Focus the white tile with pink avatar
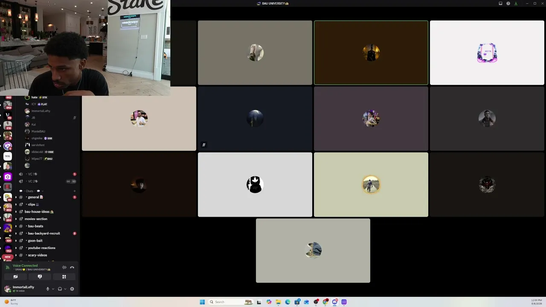This screenshot has width=546, height=307. (x=487, y=53)
